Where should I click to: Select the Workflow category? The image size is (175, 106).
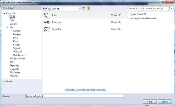(14, 76)
